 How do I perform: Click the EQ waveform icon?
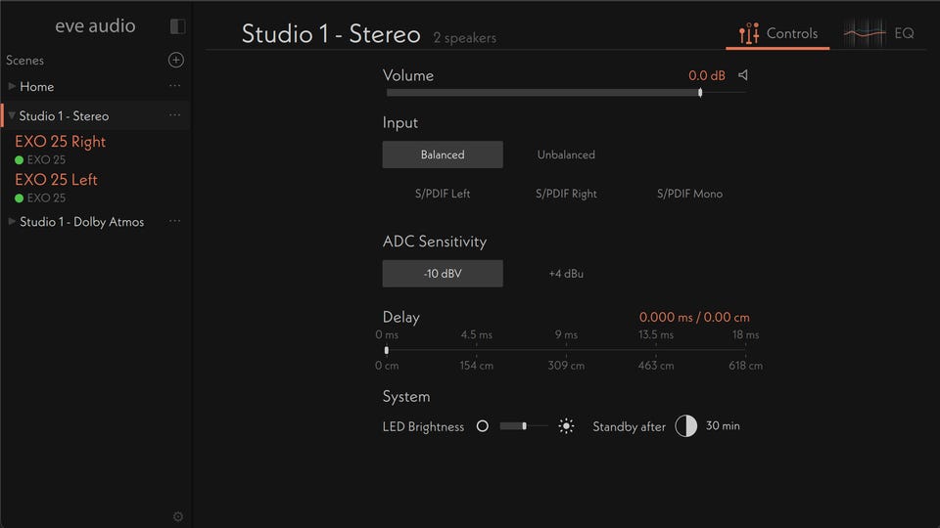click(x=865, y=33)
